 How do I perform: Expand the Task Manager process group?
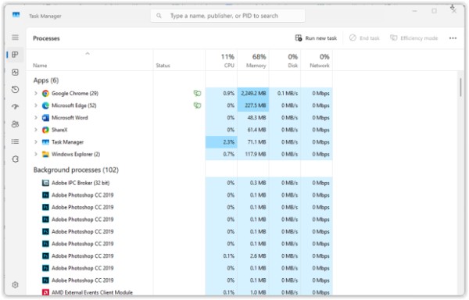pyautogui.click(x=36, y=142)
